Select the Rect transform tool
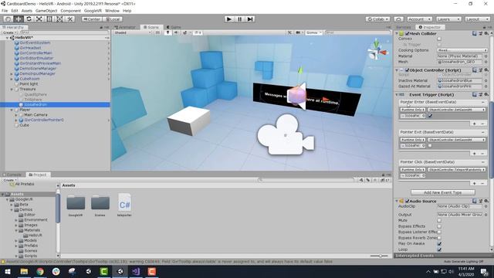Screen dimensions: 494x278 click(49, 19)
